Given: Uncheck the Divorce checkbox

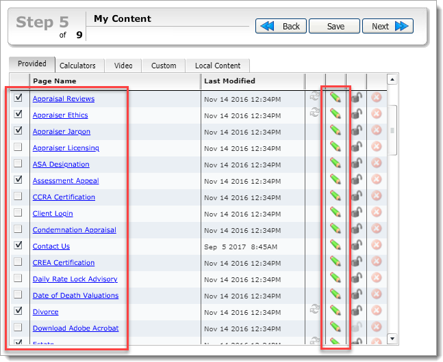Looking at the screenshot, I should [18, 310].
